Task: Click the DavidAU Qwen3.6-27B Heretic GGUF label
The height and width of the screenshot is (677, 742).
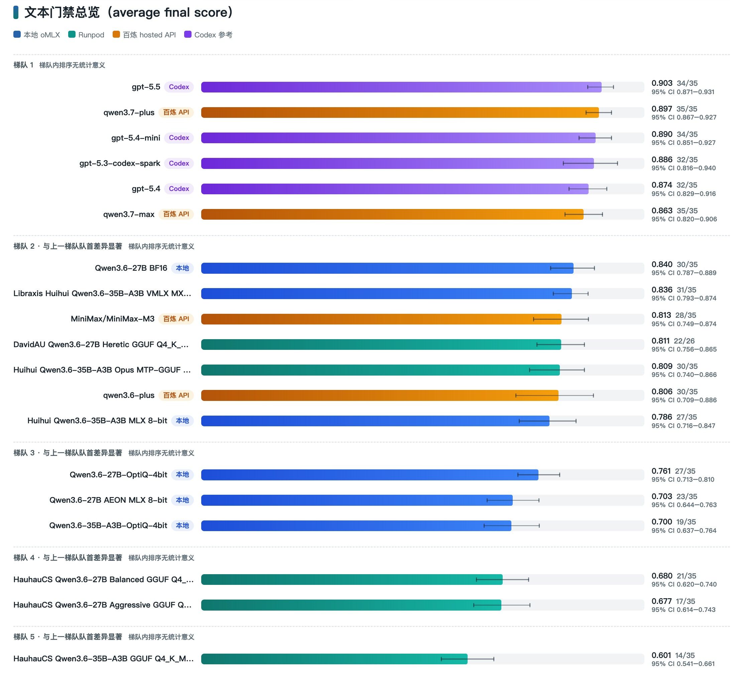Action: (x=101, y=345)
